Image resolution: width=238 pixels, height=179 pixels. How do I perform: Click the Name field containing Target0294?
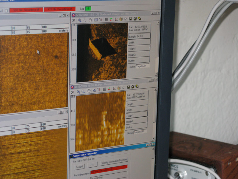pyautogui.click(x=143, y=66)
